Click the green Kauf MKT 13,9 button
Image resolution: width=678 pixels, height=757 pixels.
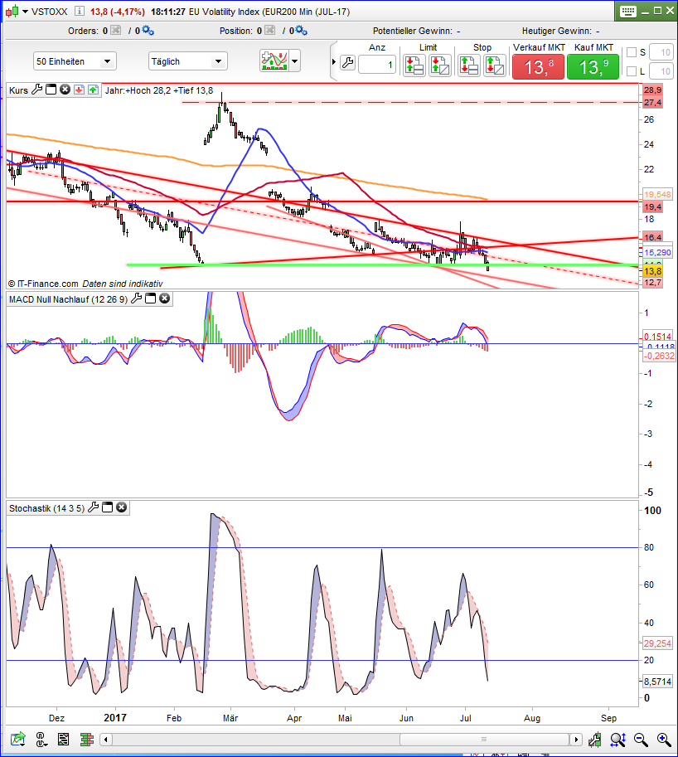click(x=593, y=66)
